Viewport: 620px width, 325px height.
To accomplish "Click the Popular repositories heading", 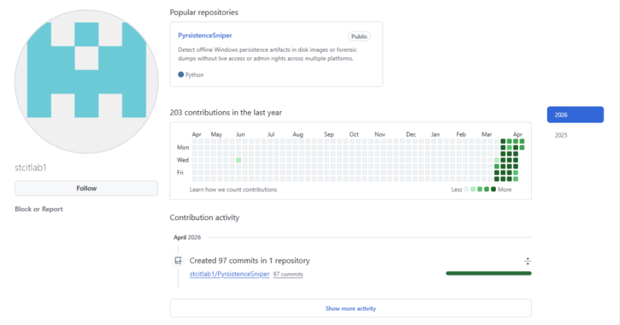I will coord(204,12).
